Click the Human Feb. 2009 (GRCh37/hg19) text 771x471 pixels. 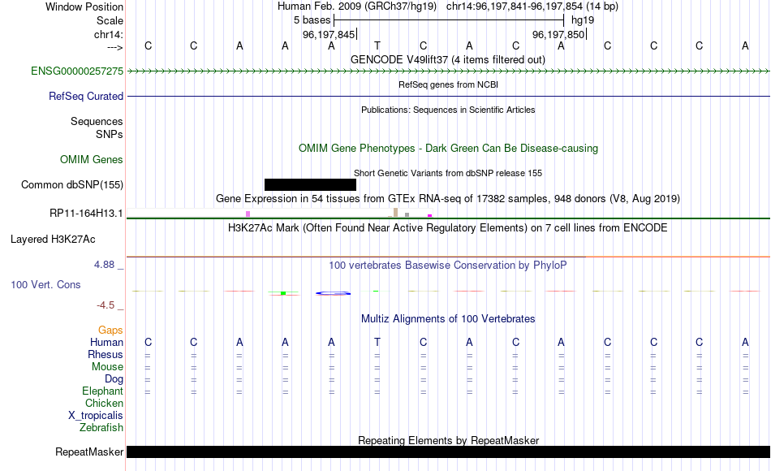[357, 6]
